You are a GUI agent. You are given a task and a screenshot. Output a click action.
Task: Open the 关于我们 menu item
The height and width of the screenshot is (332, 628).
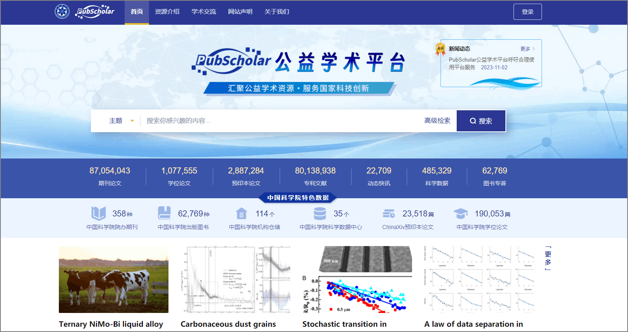[x=277, y=12]
